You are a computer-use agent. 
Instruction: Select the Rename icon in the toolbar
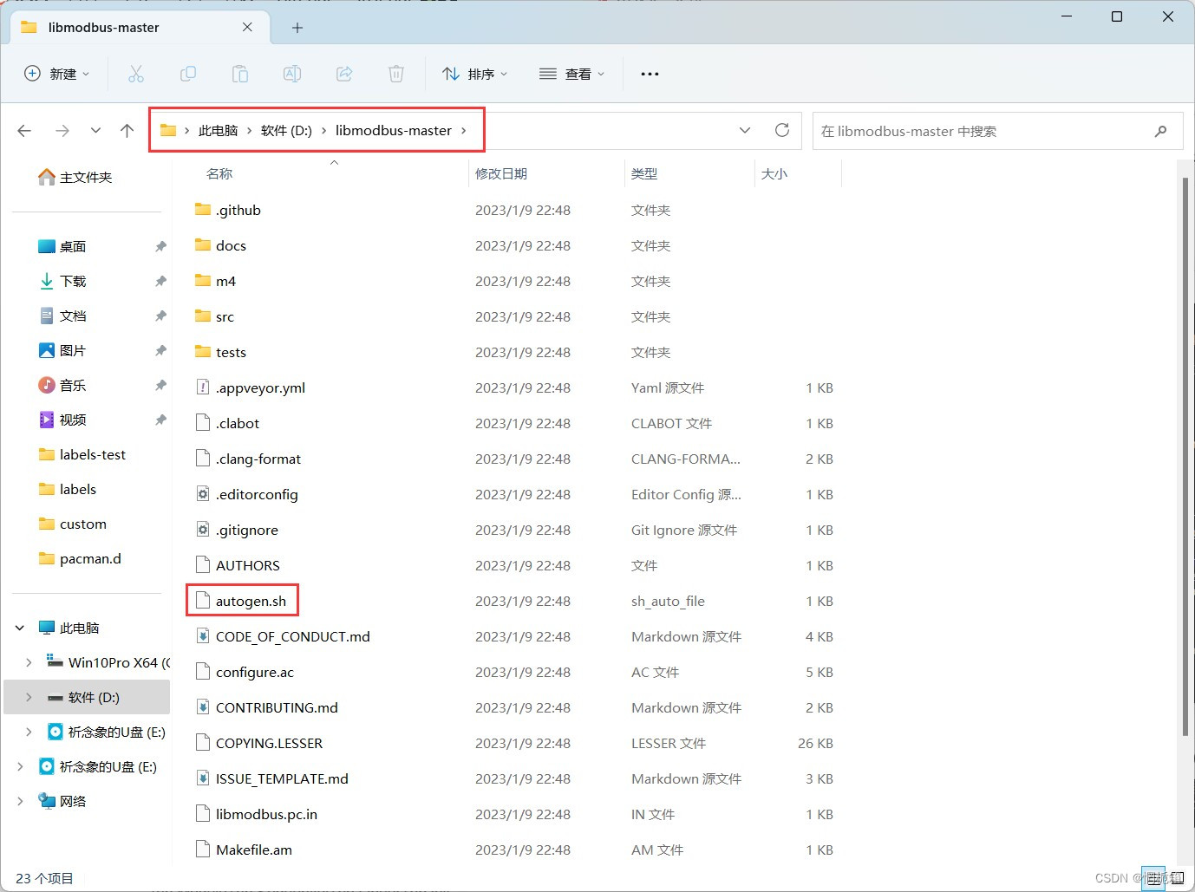[x=291, y=74]
